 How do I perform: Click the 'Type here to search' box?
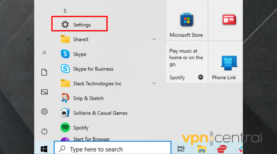click(x=113, y=149)
